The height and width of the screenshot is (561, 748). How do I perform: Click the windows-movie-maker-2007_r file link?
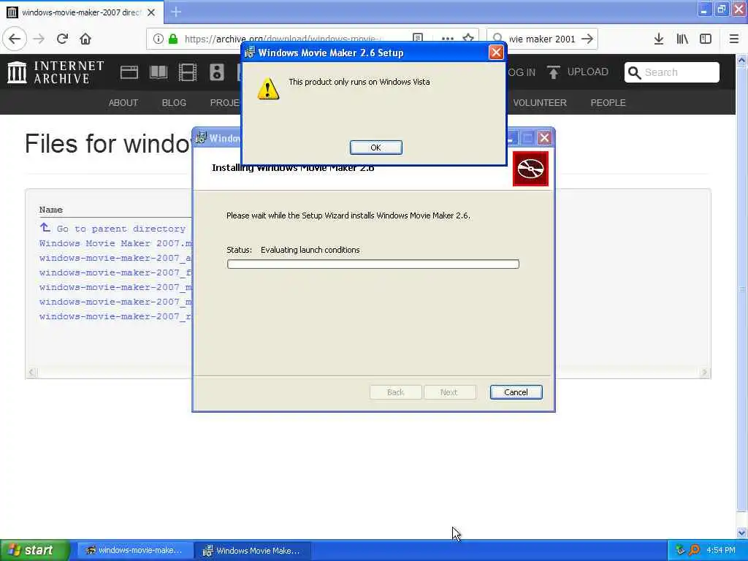click(x=115, y=317)
